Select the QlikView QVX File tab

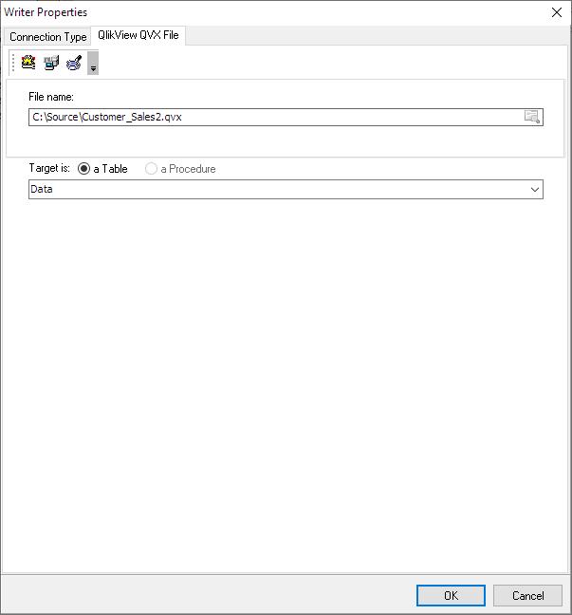[x=138, y=35]
